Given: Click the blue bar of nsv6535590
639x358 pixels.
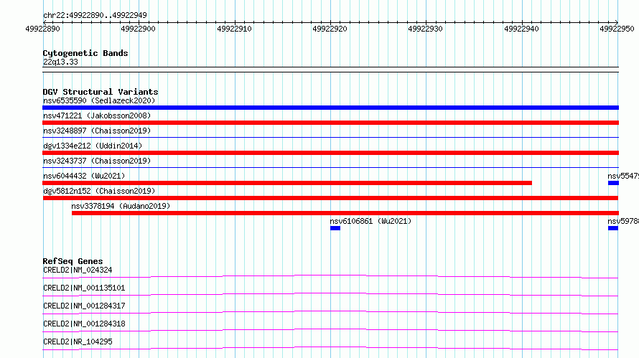Looking at the screenshot, I should click(x=330, y=108).
